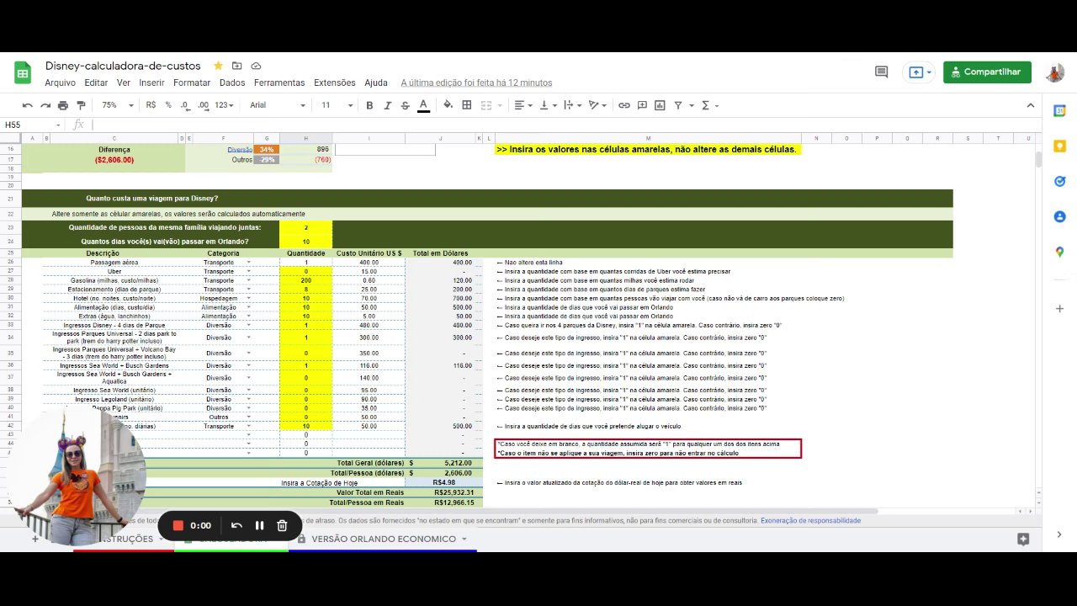Open the comment history

[x=881, y=72]
